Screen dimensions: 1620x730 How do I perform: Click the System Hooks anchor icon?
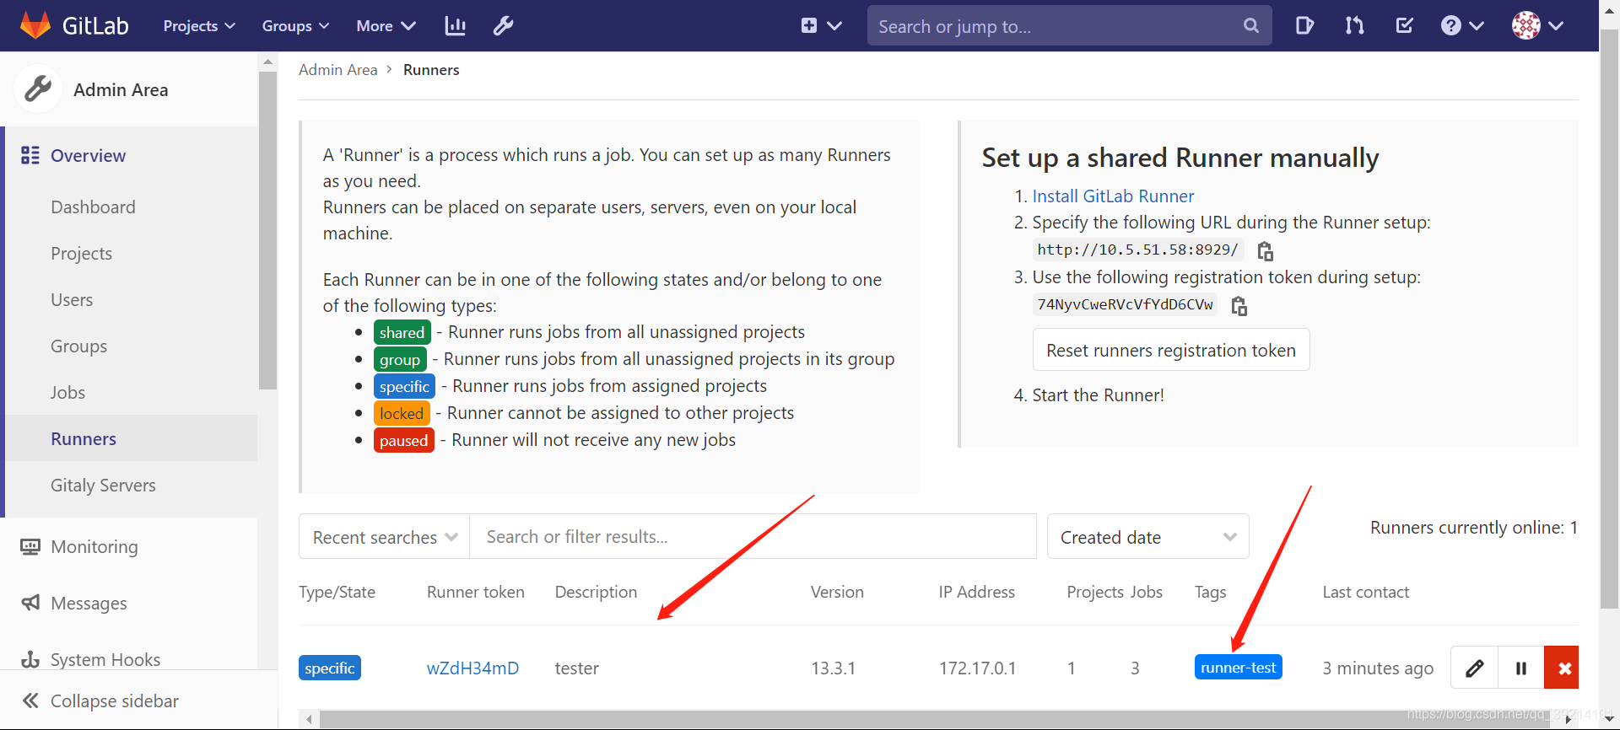(30, 659)
